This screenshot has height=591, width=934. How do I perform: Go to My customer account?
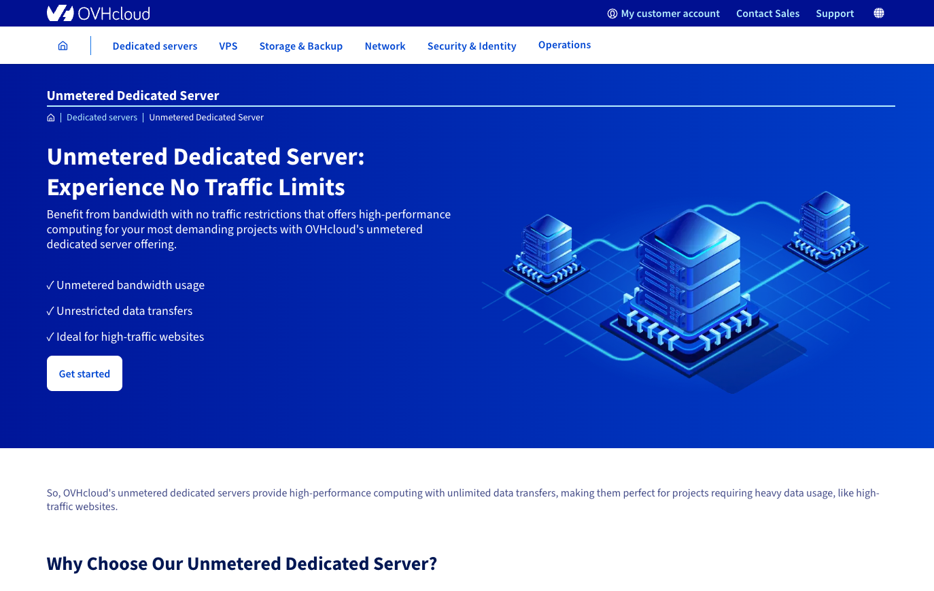click(x=670, y=13)
